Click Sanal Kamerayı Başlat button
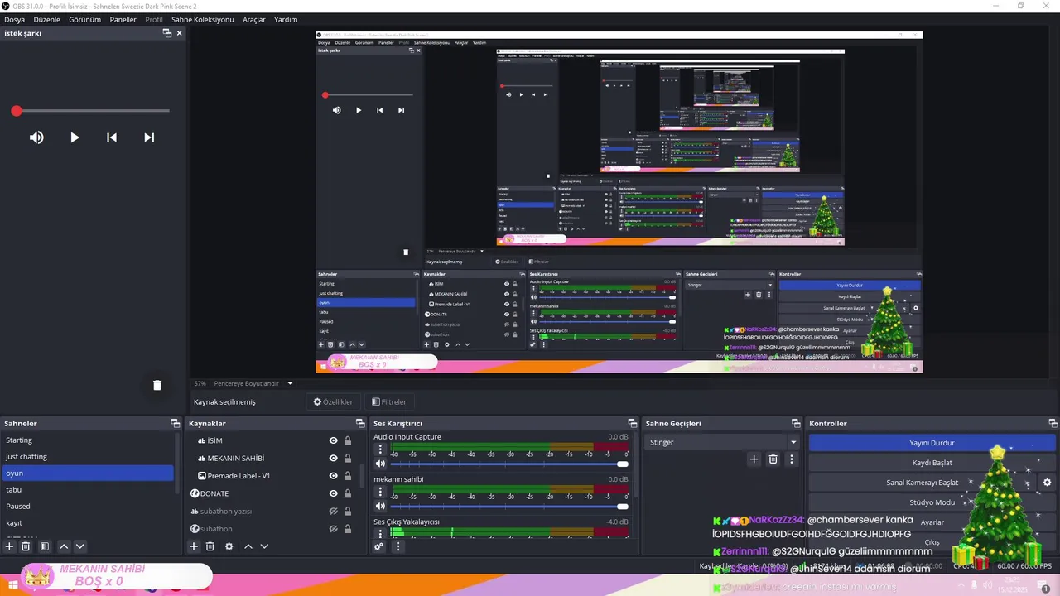The width and height of the screenshot is (1060, 596). 922,483
